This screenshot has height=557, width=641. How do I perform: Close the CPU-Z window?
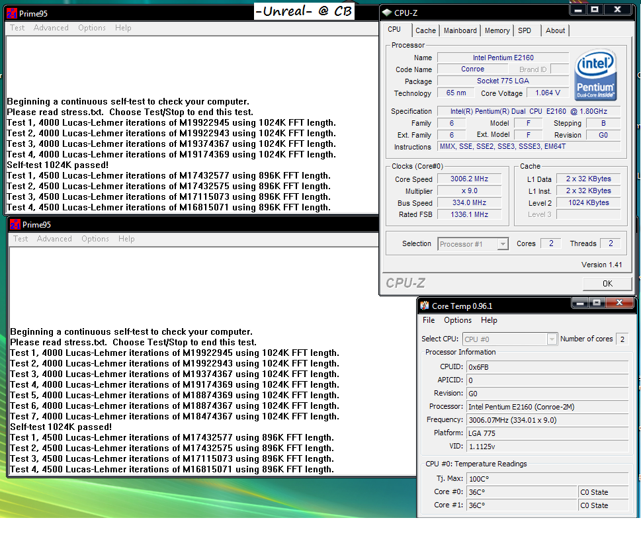pyautogui.click(x=618, y=9)
